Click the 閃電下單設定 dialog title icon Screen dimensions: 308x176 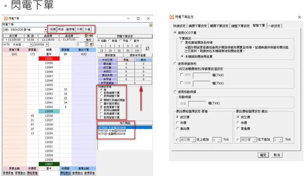tap(172, 17)
